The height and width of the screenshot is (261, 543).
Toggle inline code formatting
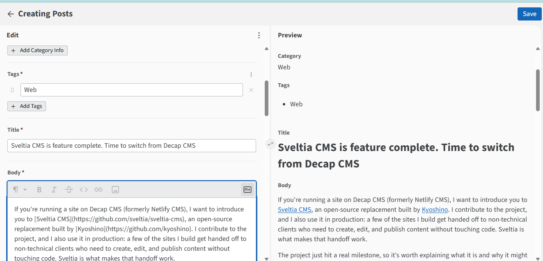tap(84, 190)
